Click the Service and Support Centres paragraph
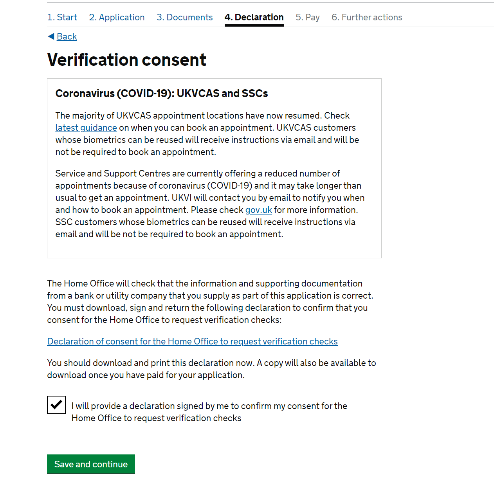494x483 pixels. click(x=210, y=204)
